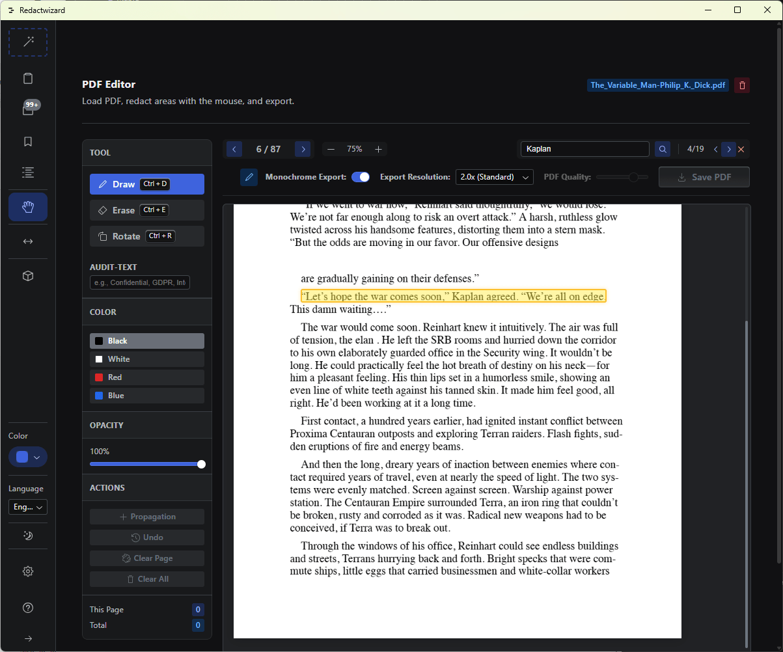Open the help question mark icon
The width and height of the screenshot is (783, 652).
click(28, 608)
